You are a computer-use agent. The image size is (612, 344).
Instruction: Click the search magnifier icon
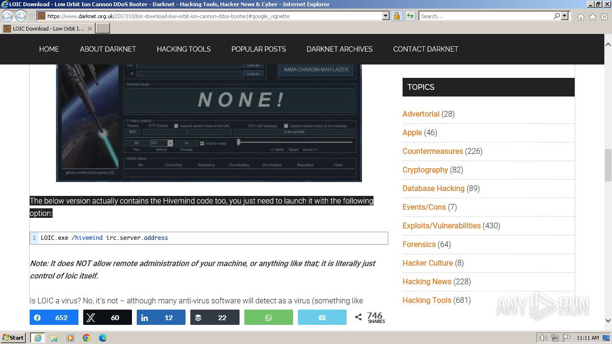557,16
